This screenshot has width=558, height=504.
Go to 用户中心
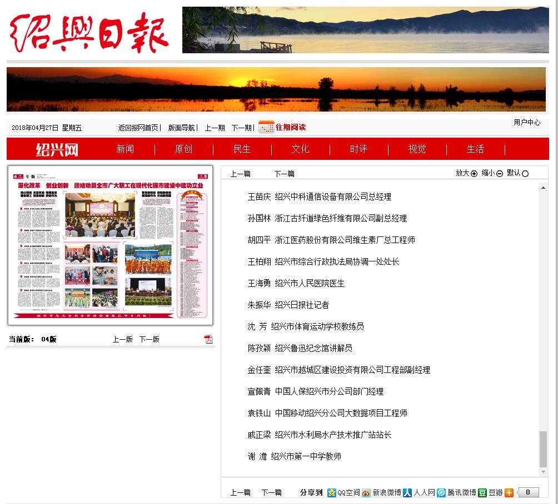pos(526,123)
